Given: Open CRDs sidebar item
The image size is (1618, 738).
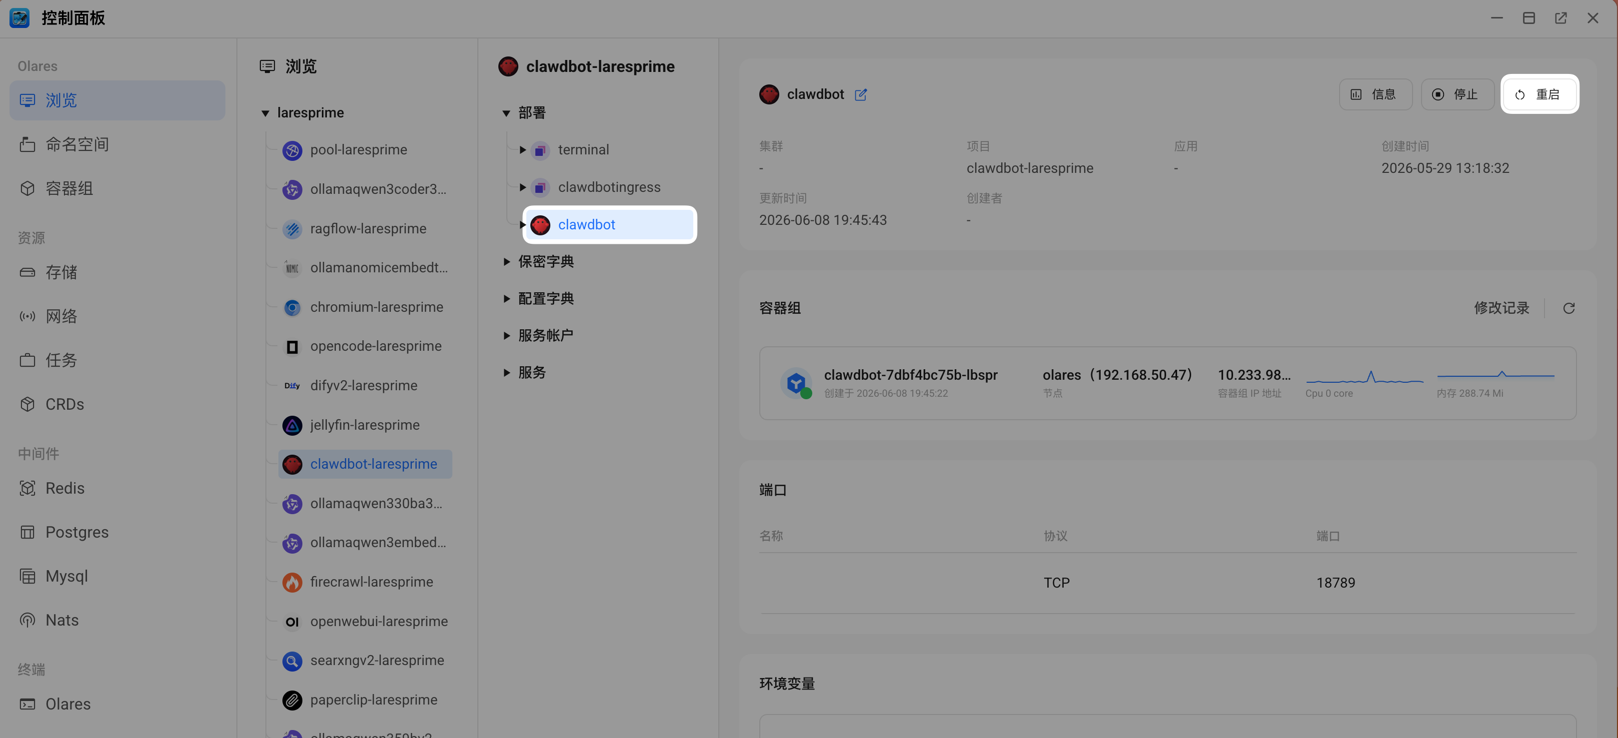Looking at the screenshot, I should coord(117,405).
